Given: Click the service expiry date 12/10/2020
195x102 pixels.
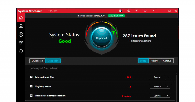Looking at the screenshot, I should pos(99,16).
